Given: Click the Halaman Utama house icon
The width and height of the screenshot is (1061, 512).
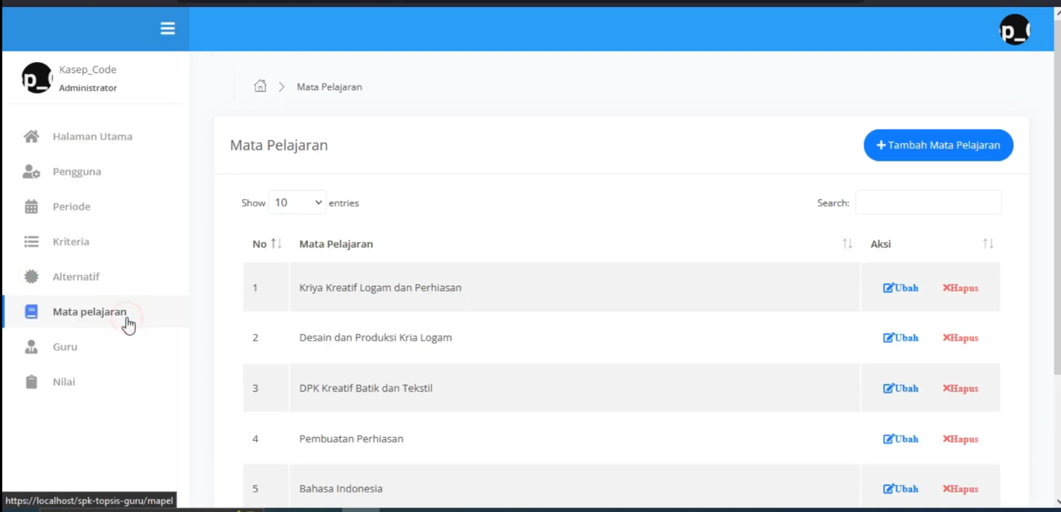Looking at the screenshot, I should click(x=31, y=137).
